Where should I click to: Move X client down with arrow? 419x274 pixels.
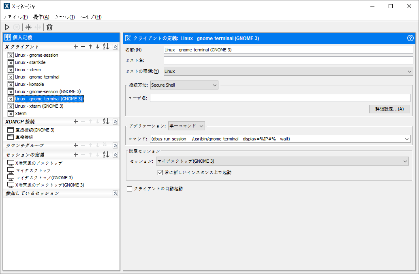point(98,47)
